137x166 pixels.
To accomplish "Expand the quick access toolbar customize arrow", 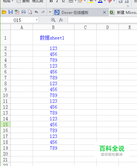I will 50,12.
